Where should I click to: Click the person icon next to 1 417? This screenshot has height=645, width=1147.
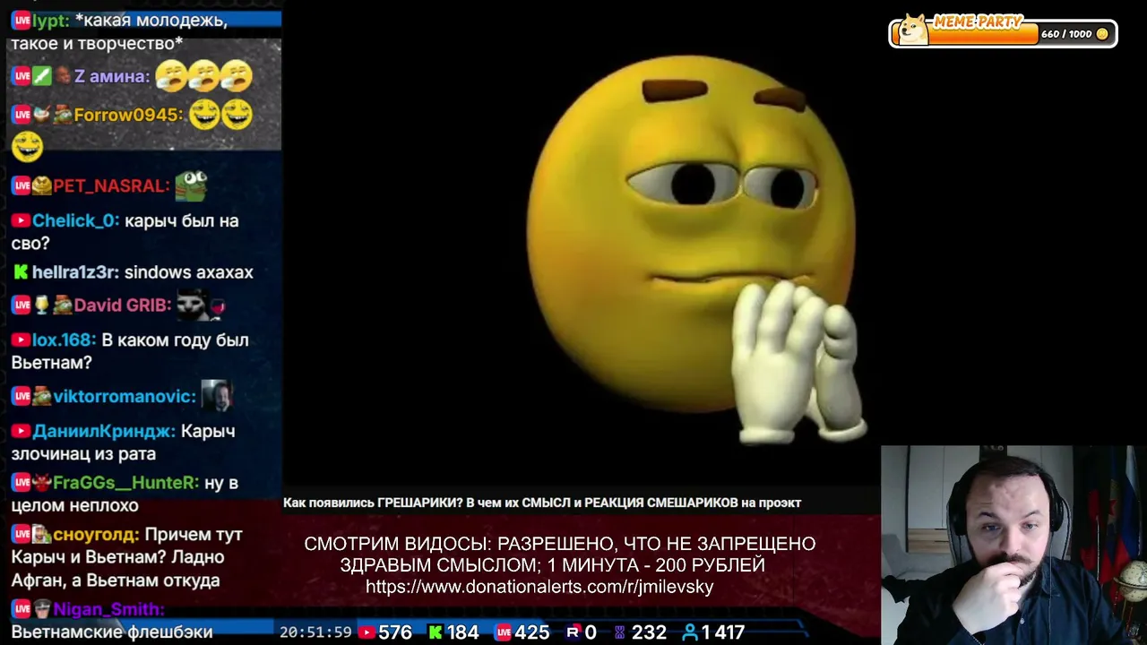click(690, 632)
